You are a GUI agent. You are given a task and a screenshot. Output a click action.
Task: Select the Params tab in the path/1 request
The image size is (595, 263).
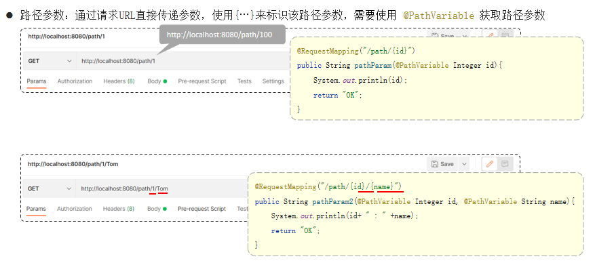click(x=37, y=81)
